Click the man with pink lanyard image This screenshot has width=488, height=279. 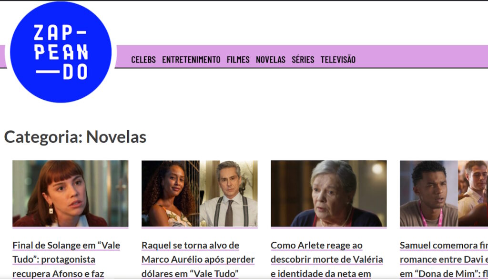coord(429,193)
